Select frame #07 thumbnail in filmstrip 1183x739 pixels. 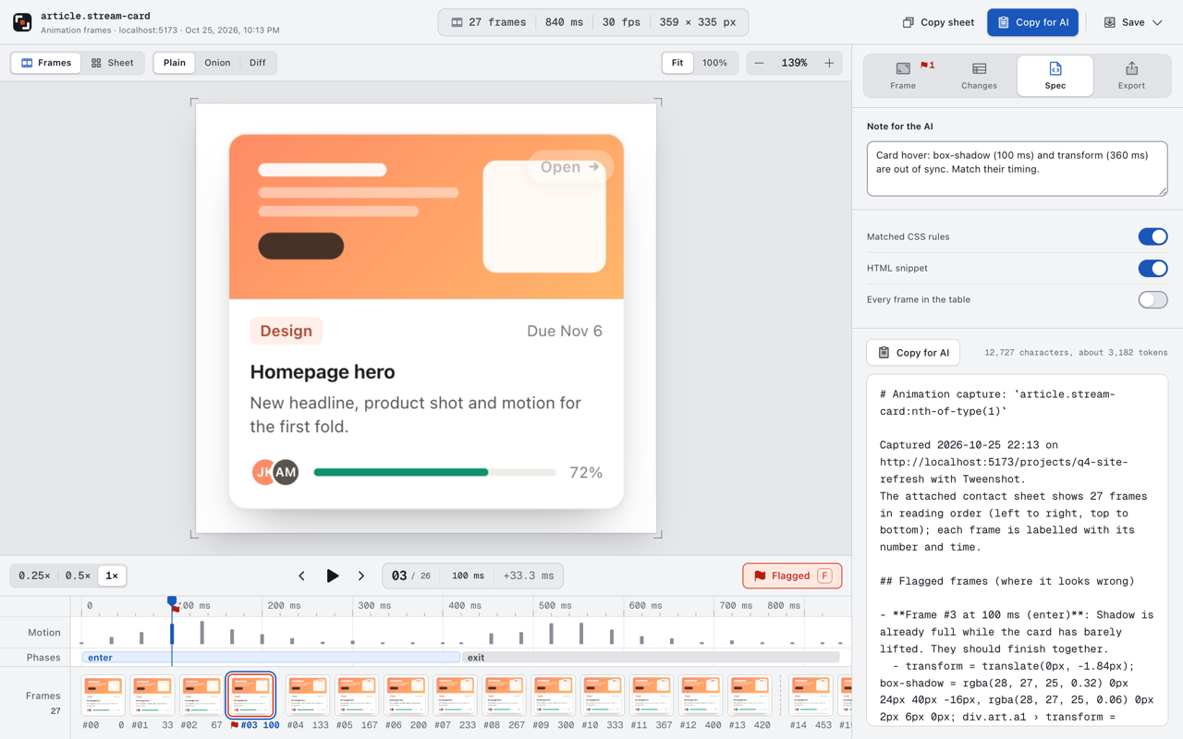click(x=455, y=696)
